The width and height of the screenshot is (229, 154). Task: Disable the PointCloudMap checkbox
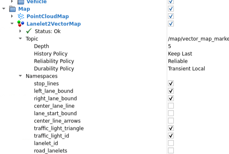(x=171, y=16)
